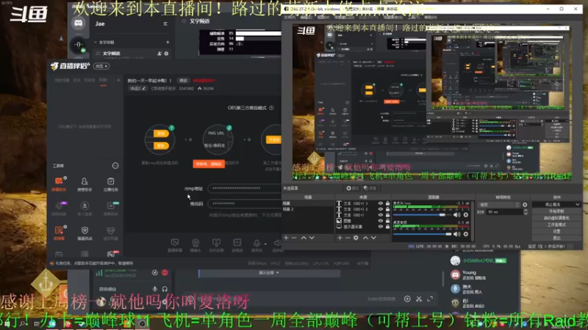Viewport: 588px width, 330px height.
Task: Open 视图(V) menu in OBS
Action: pyautogui.click(x=323, y=17)
